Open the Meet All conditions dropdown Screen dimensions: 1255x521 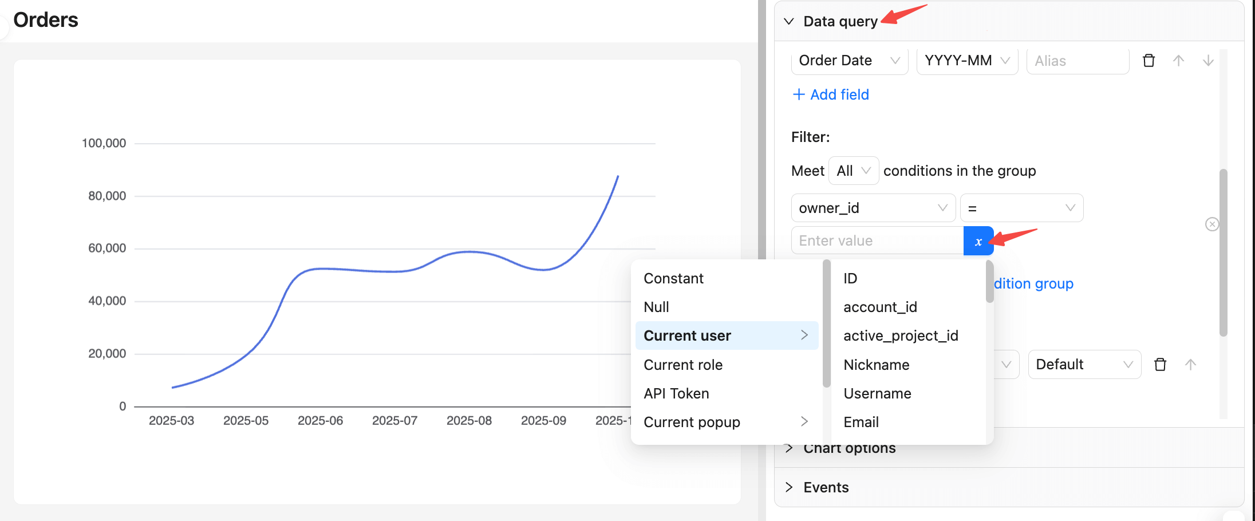coord(853,171)
